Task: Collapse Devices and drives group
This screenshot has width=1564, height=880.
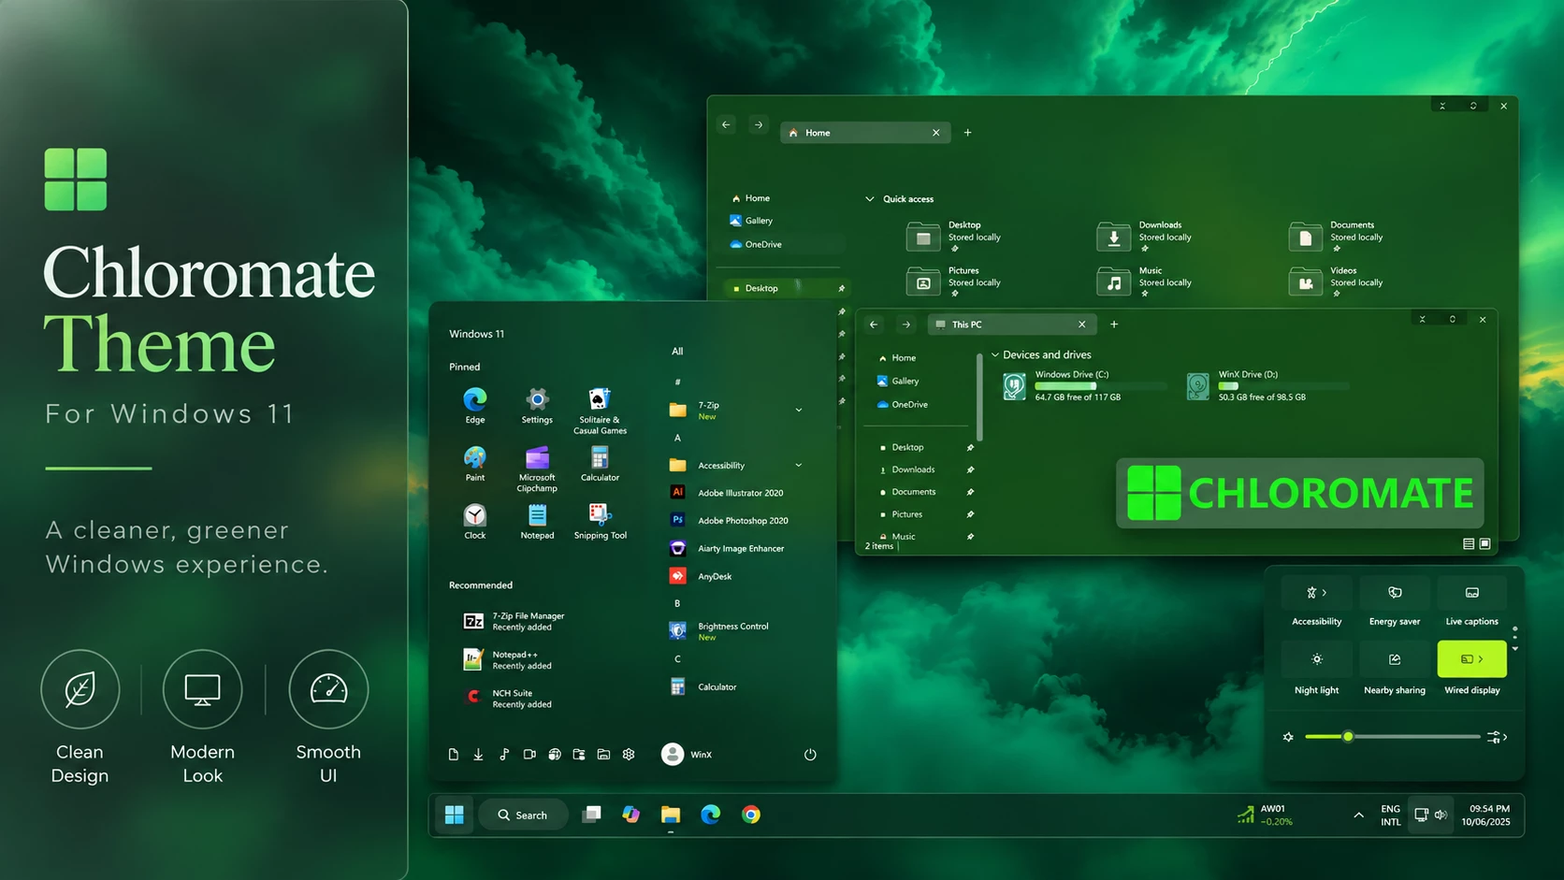Action: pos(995,355)
